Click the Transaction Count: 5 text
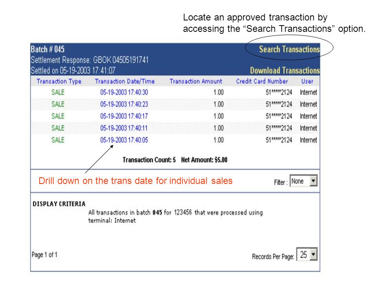 click(x=149, y=160)
